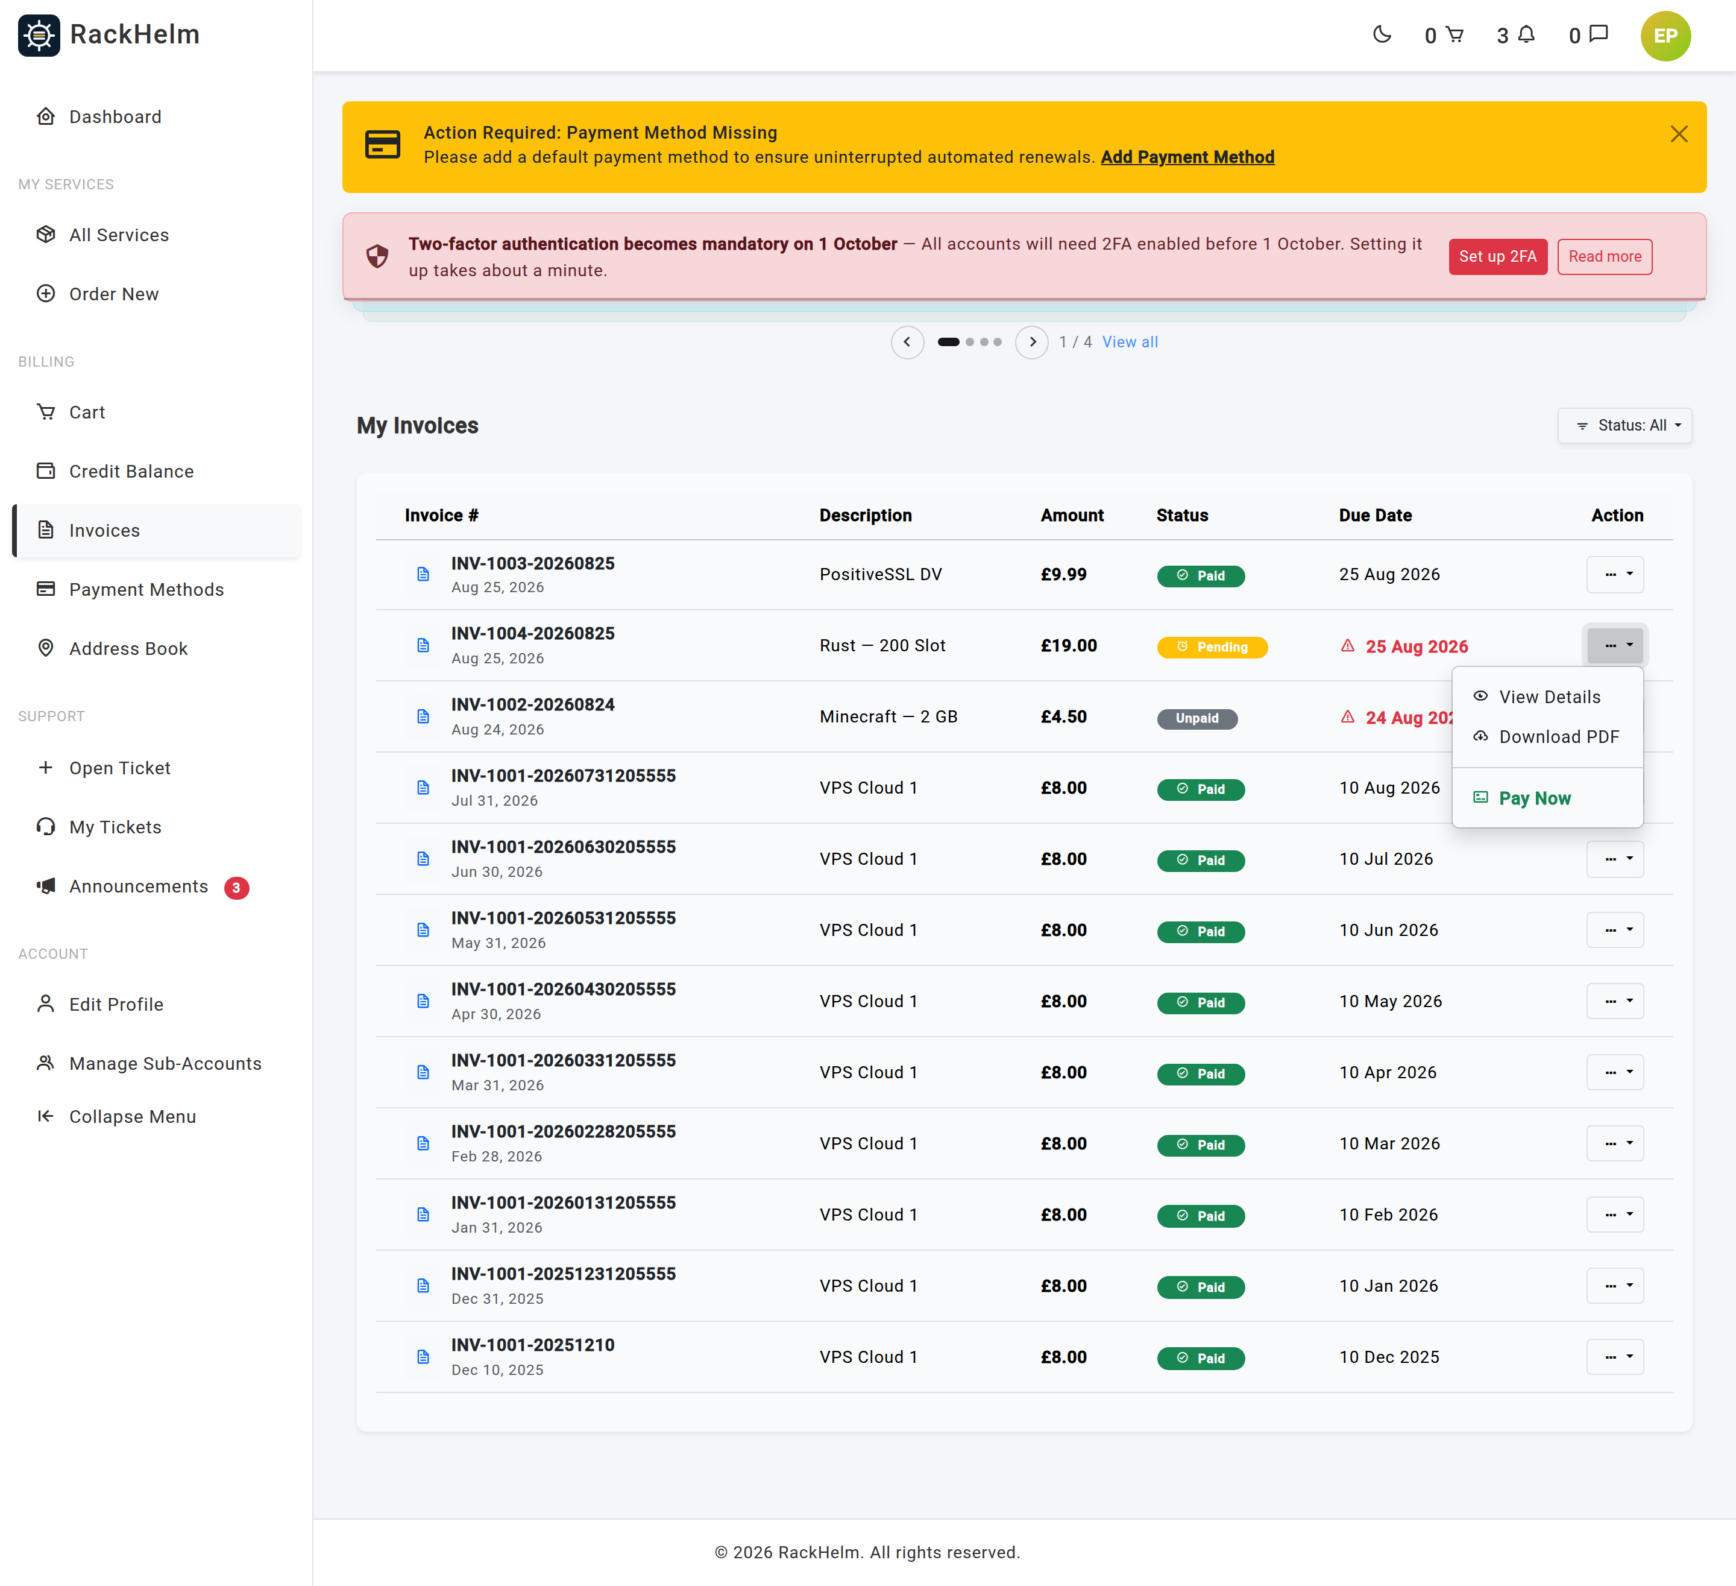Go to next announcement slide
The height and width of the screenshot is (1586, 1736).
coord(1031,342)
